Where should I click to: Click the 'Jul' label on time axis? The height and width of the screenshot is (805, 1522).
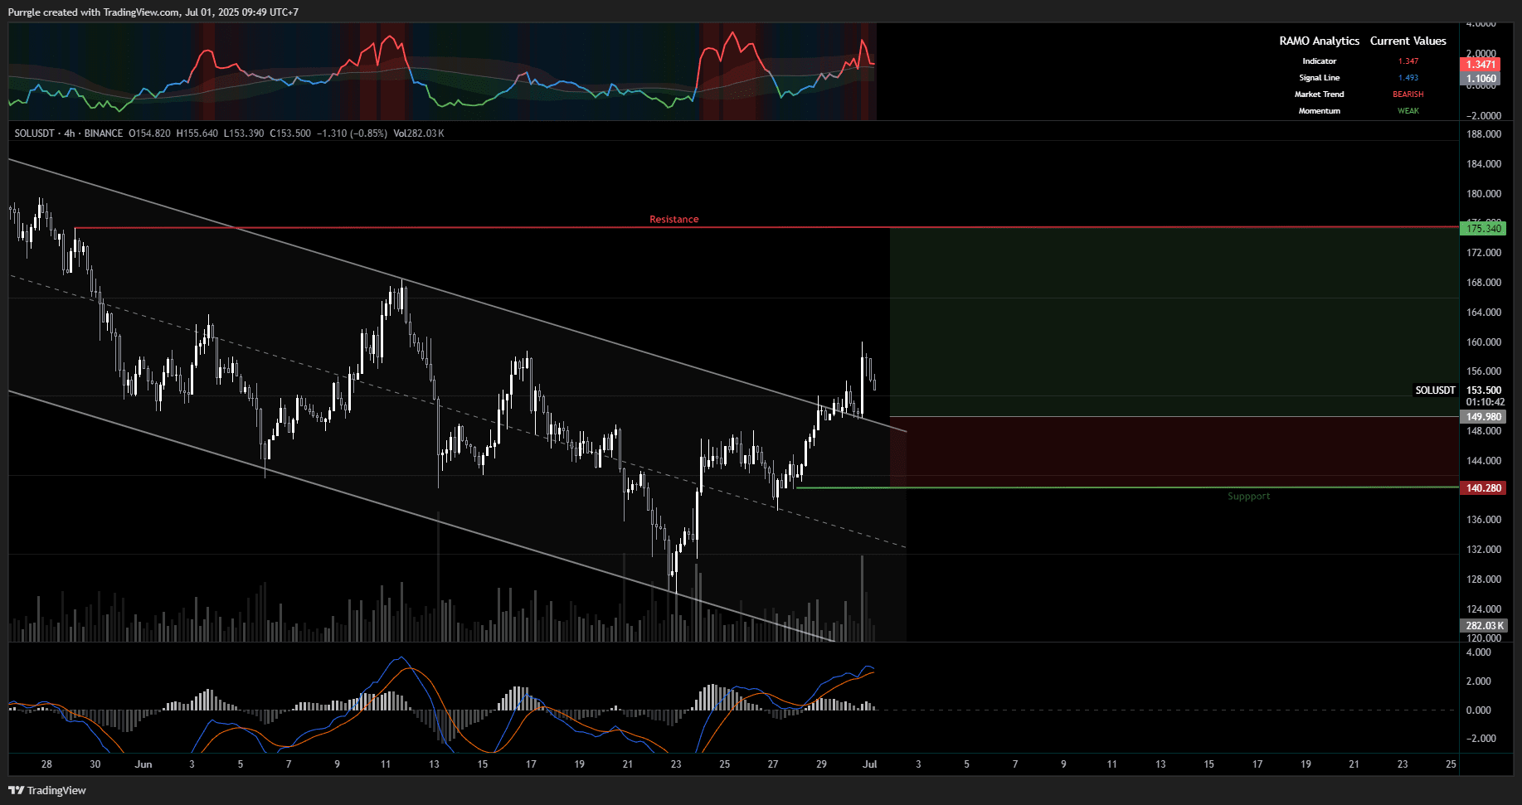870,764
